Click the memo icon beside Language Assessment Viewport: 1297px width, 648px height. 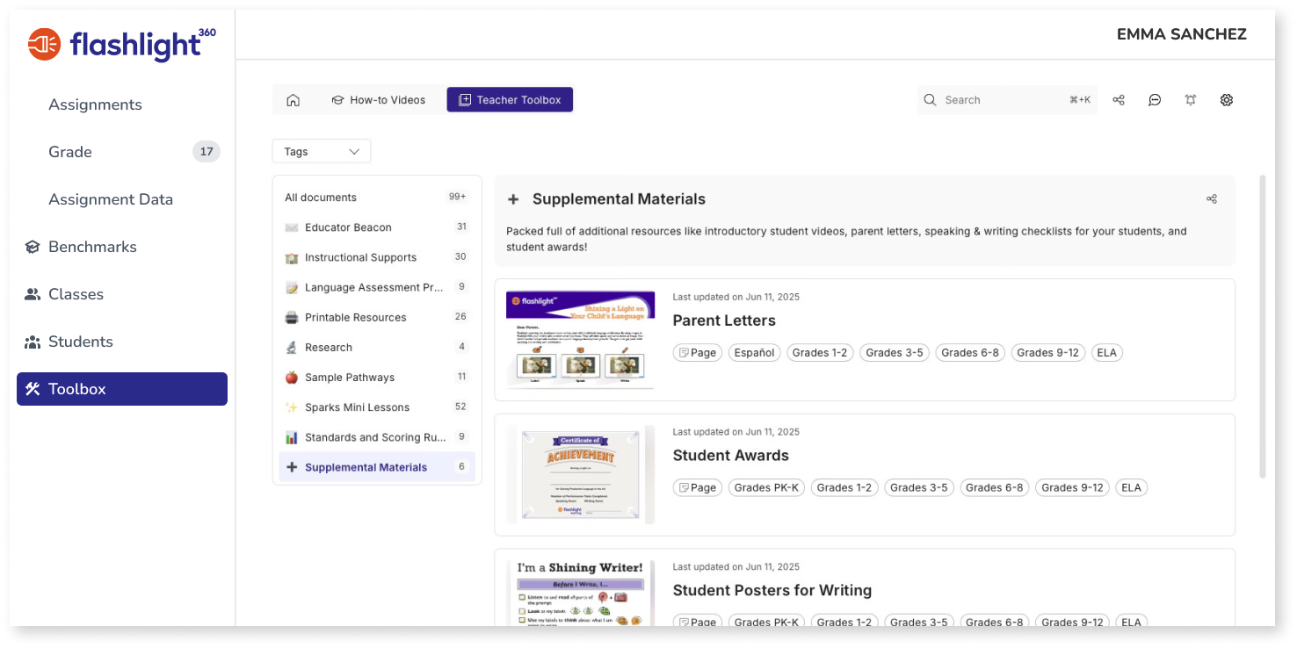tap(292, 287)
